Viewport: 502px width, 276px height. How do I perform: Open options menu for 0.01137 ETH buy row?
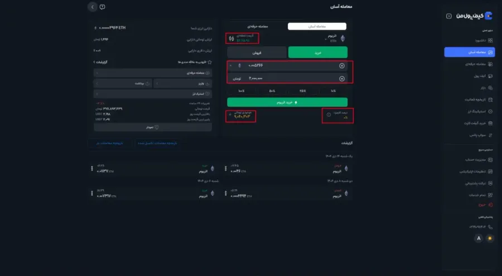92,169
